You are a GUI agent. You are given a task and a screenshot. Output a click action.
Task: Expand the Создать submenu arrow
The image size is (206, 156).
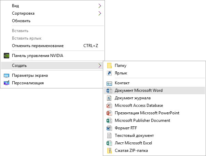click(x=100, y=66)
